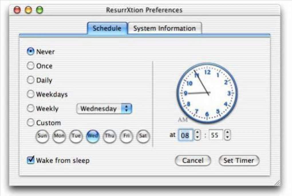The height and width of the screenshot is (196, 292).
Task: Toggle the Sat day button
Action: [x=143, y=136]
